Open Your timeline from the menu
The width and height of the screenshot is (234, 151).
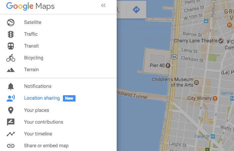tap(38, 134)
